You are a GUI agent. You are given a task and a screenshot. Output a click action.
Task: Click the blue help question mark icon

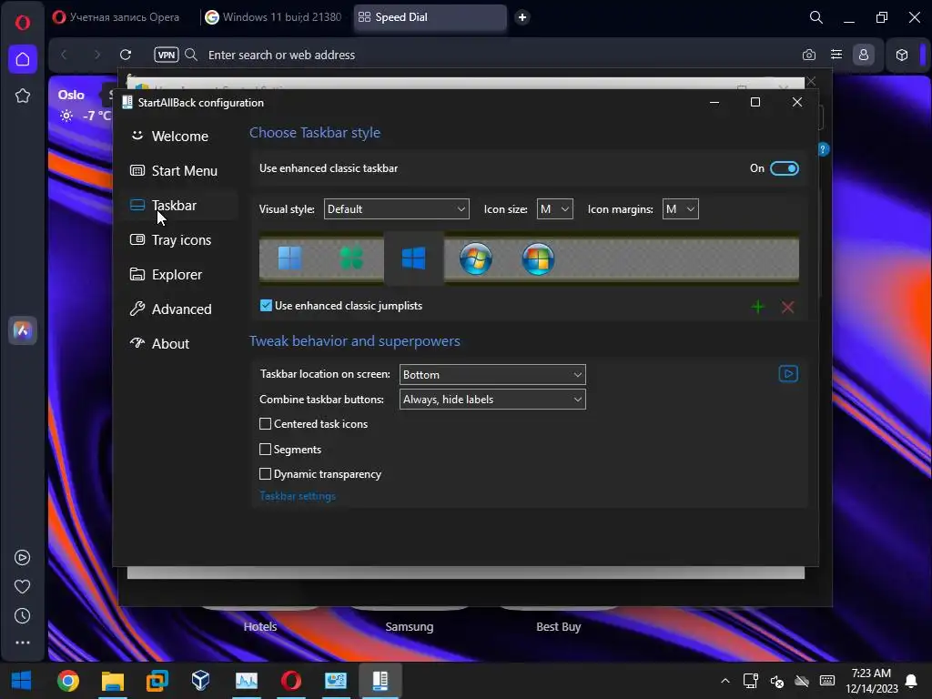[x=823, y=149]
